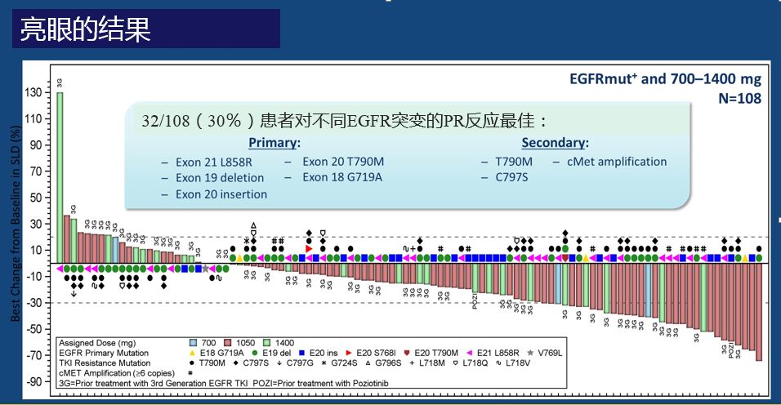The width and height of the screenshot is (781, 405).
Task: Click the gray star V769L legend icon
Action: point(530,353)
